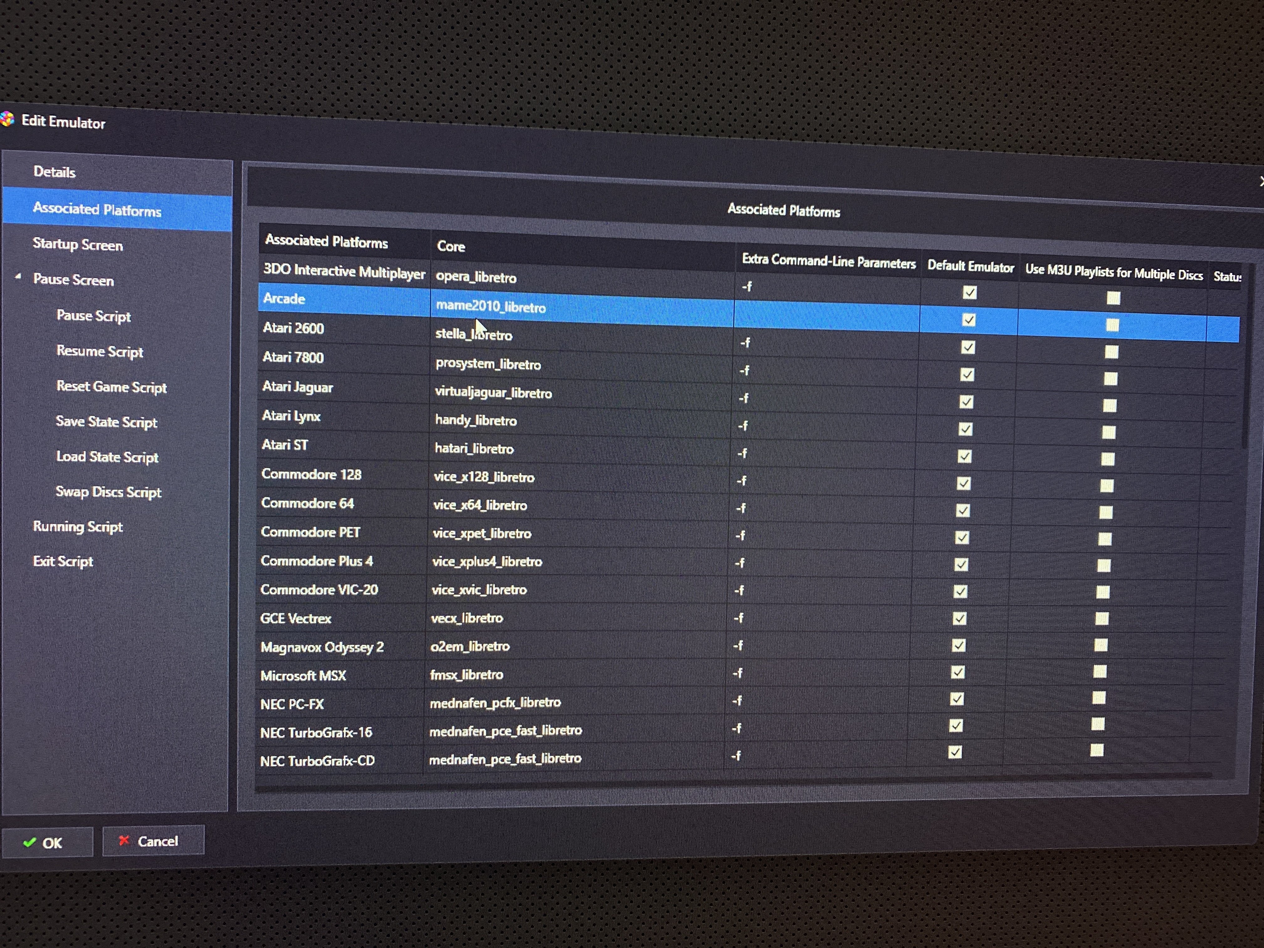
Task: Click Extra Command-Line Parameters column header
Action: [828, 261]
